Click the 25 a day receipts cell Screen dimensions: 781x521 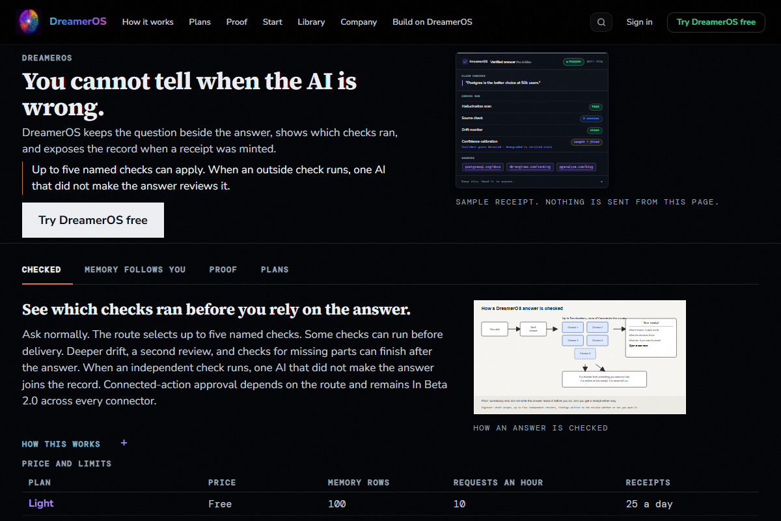650,504
